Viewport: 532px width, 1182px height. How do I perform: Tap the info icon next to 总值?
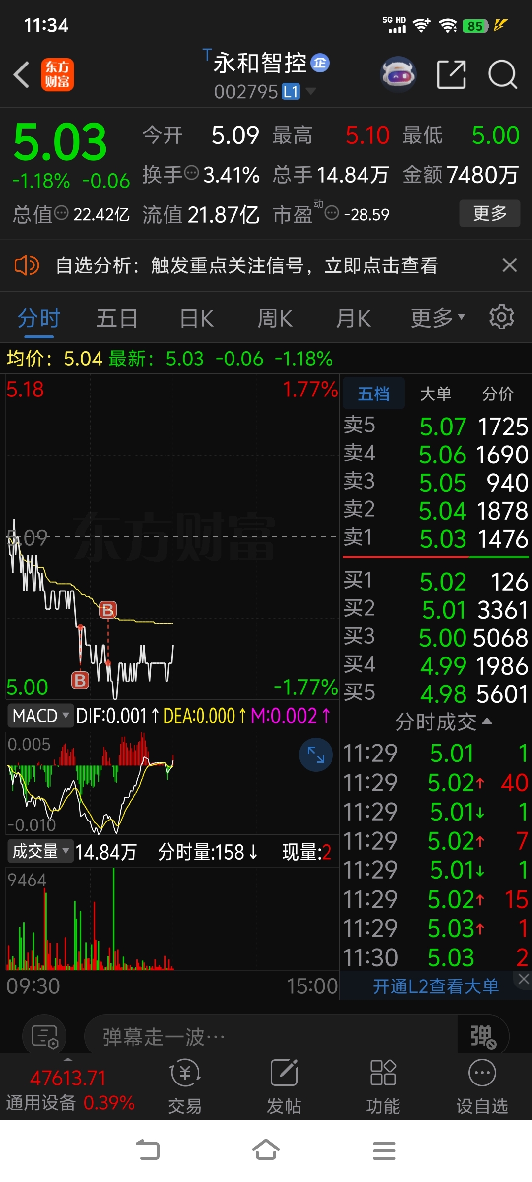(x=62, y=213)
